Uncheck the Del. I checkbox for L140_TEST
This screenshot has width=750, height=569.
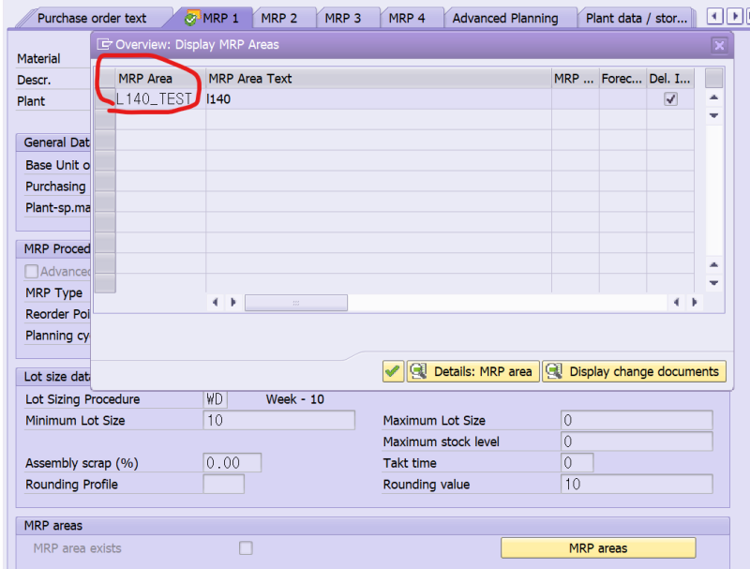670,97
